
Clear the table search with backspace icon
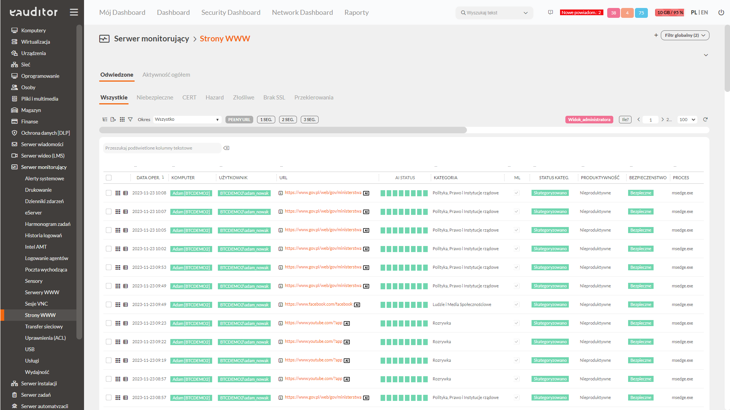tap(226, 148)
